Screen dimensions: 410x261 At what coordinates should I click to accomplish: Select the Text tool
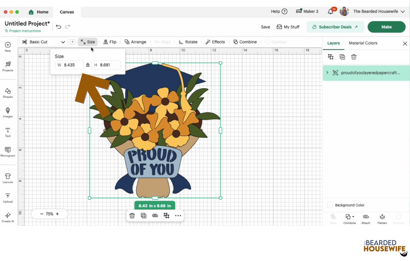pyautogui.click(x=8, y=132)
